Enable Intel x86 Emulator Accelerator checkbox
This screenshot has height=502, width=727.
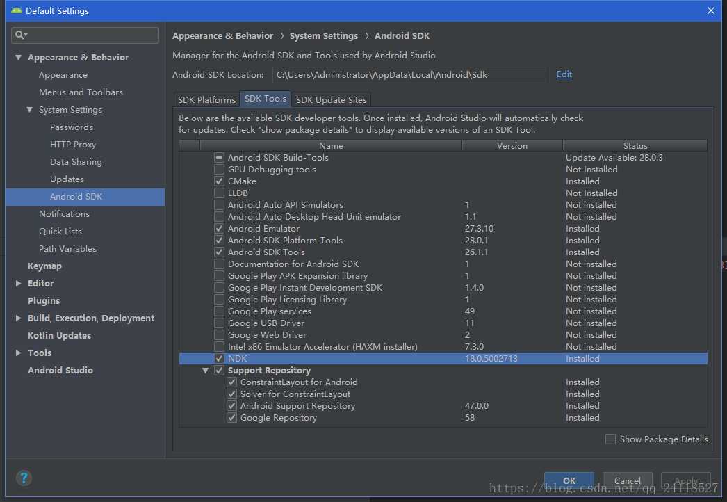click(x=220, y=347)
